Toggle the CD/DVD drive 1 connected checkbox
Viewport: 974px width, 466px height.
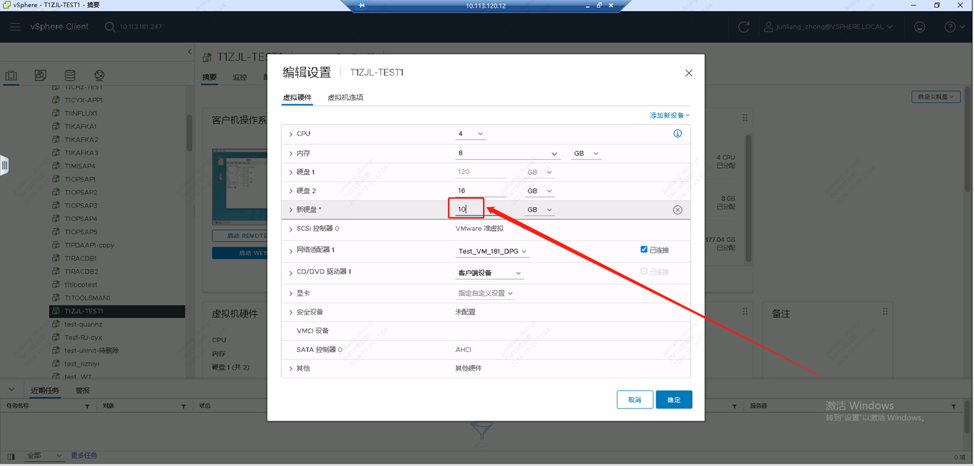pos(644,271)
